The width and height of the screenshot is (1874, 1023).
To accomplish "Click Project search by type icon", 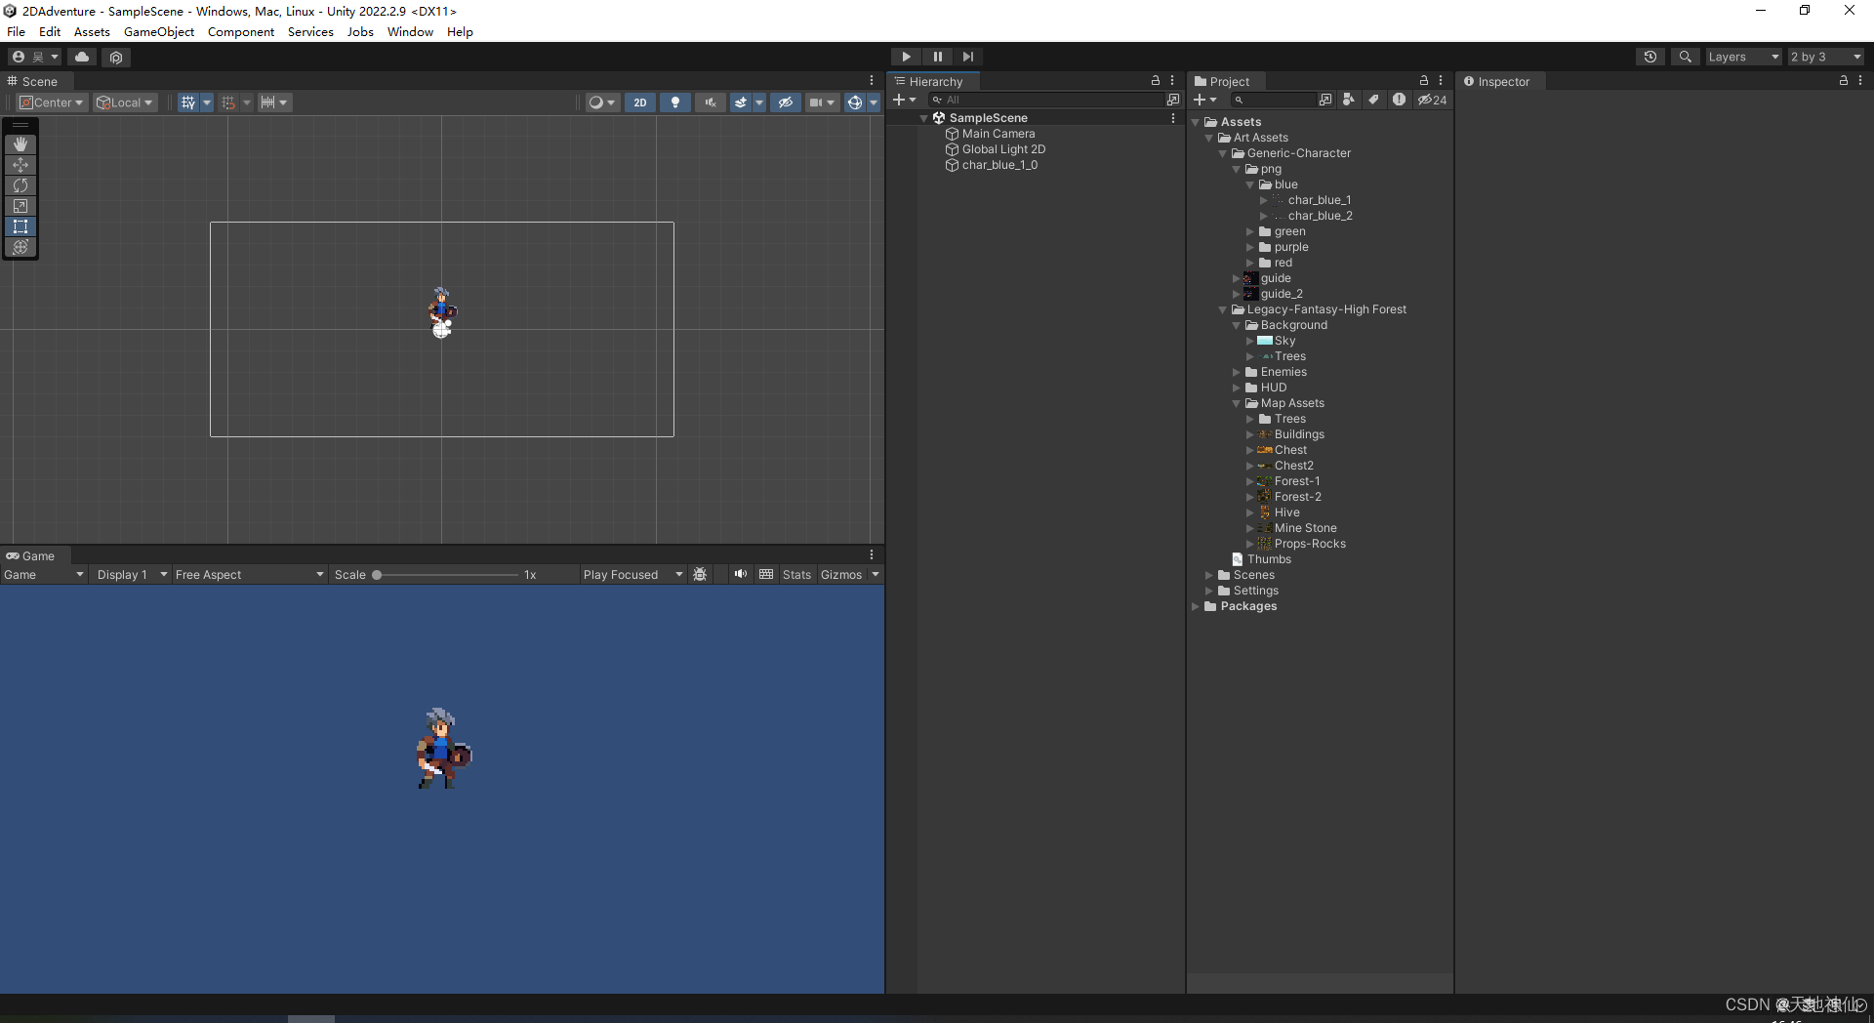I will 1348,100.
